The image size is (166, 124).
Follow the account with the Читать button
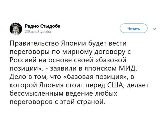coord(134,29)
